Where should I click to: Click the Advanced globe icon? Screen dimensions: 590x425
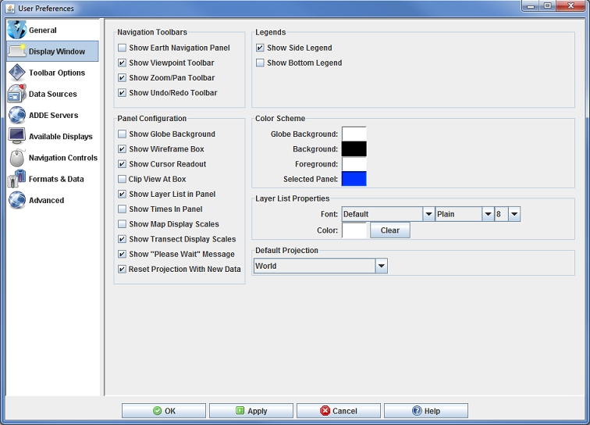[x=17, y=200]
